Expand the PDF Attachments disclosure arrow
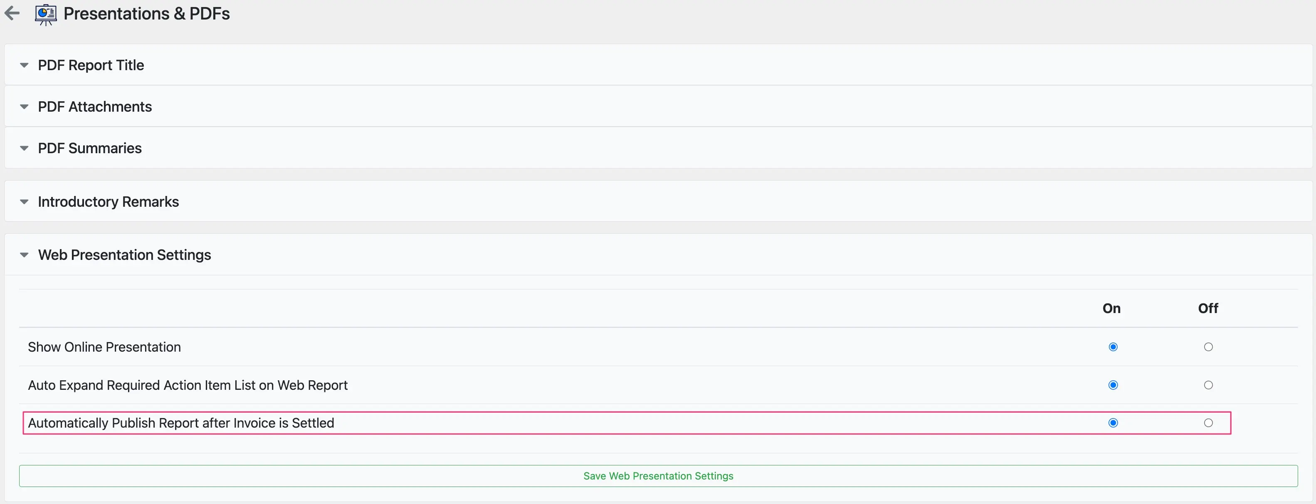Screen dimensions: 1316x504 point(24,107)
